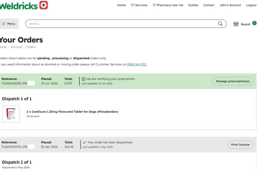Click 'Your order has been dispatched' status

coord(110,142)
